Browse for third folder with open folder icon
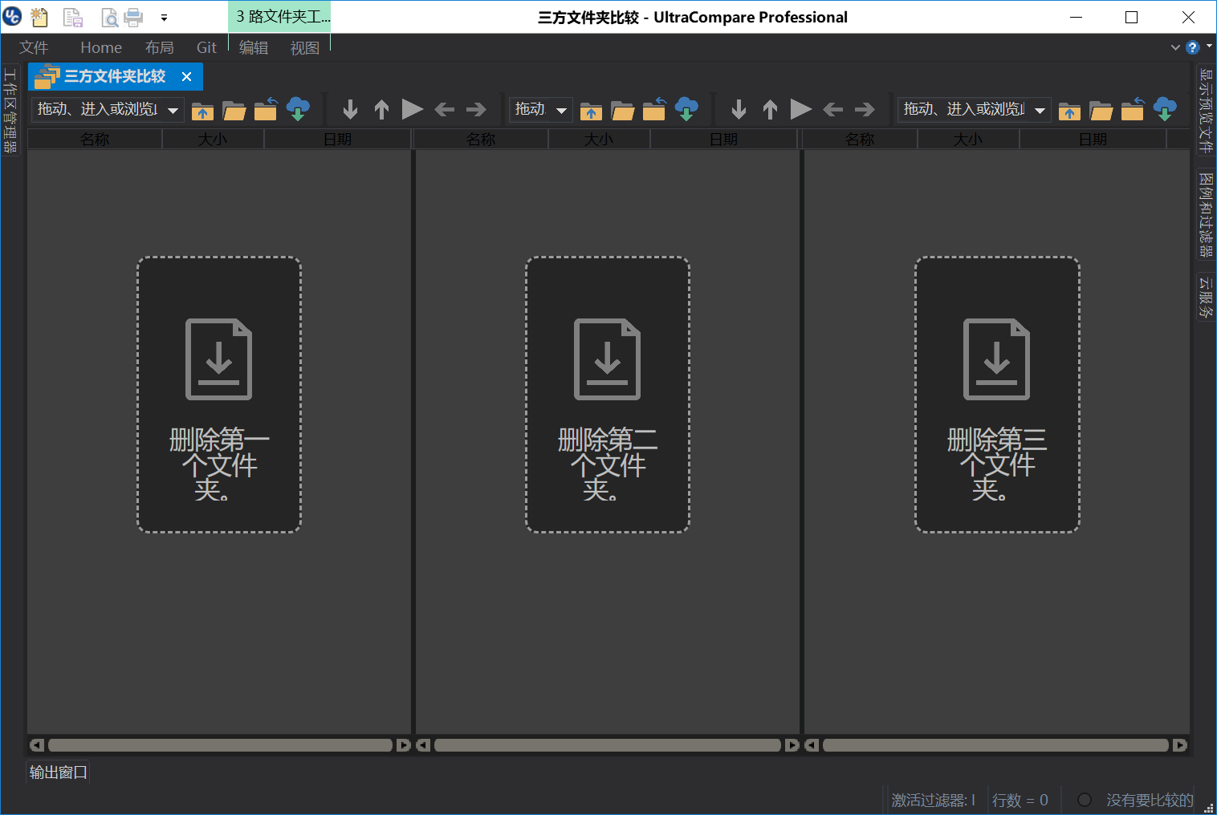 pos(1101,110)
